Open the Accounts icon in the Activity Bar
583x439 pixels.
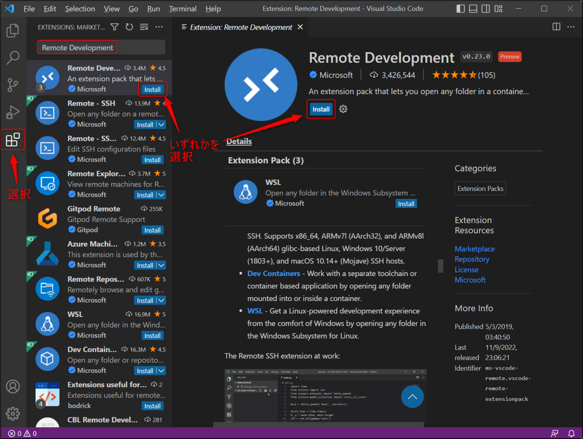13,386
